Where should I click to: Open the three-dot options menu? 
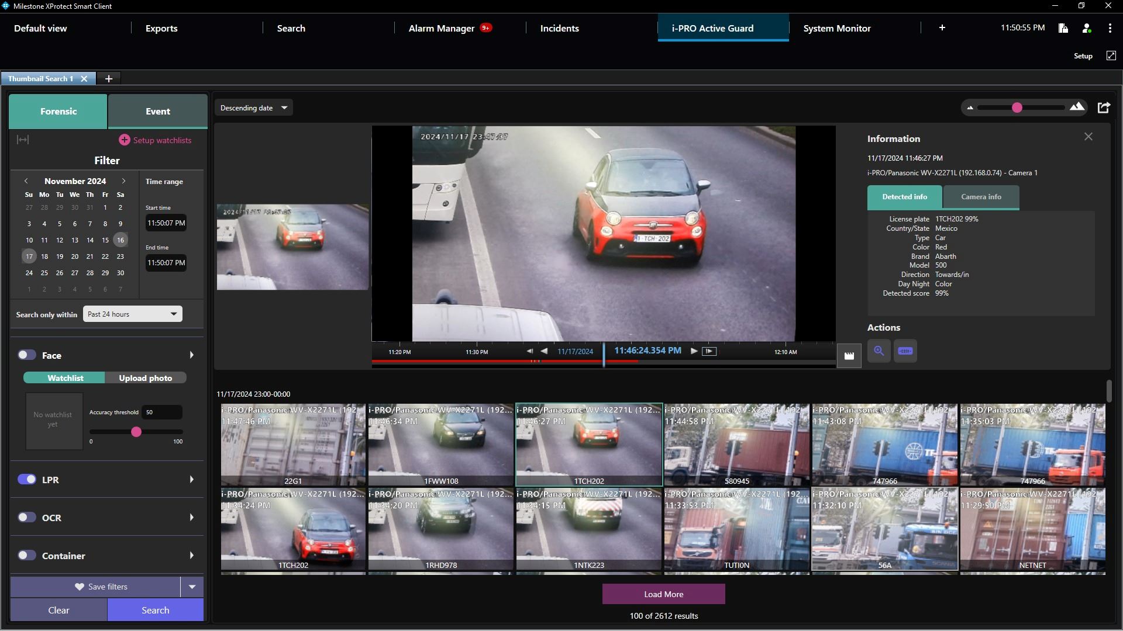point(1110,28)
